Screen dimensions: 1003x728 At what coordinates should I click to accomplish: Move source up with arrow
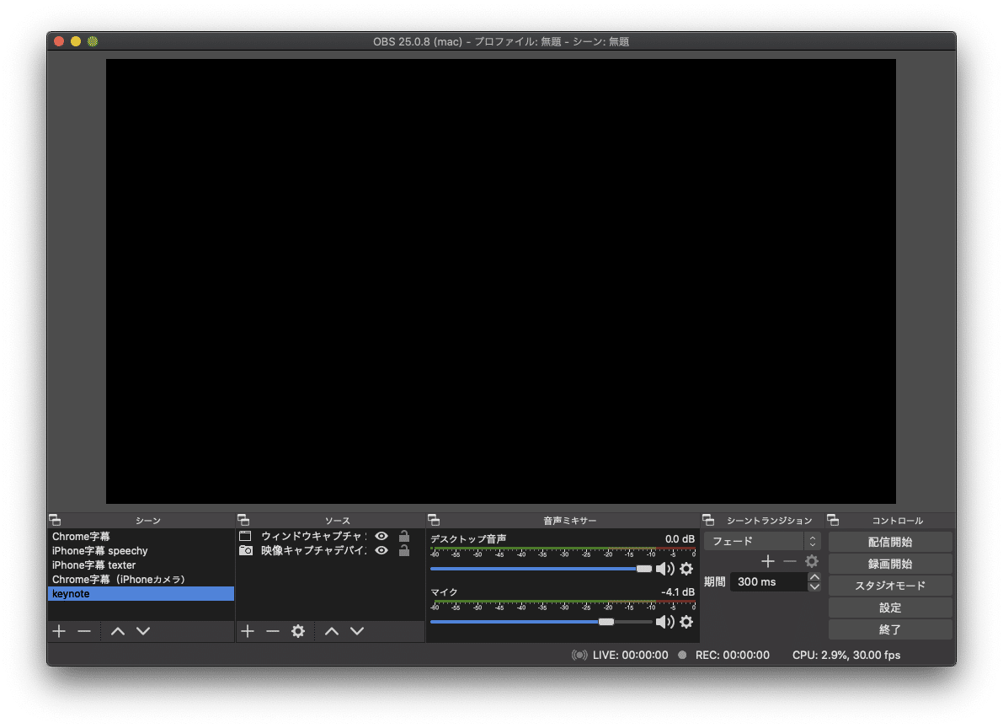(x=331, y=631)
